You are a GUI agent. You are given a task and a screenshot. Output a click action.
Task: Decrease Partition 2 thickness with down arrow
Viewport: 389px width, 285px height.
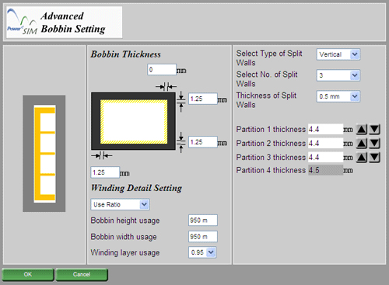375,143
